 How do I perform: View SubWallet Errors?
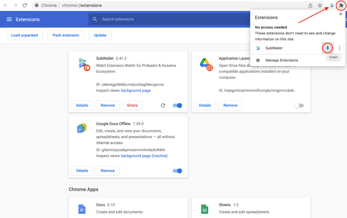pyautogui.click(x=132, y=105)
